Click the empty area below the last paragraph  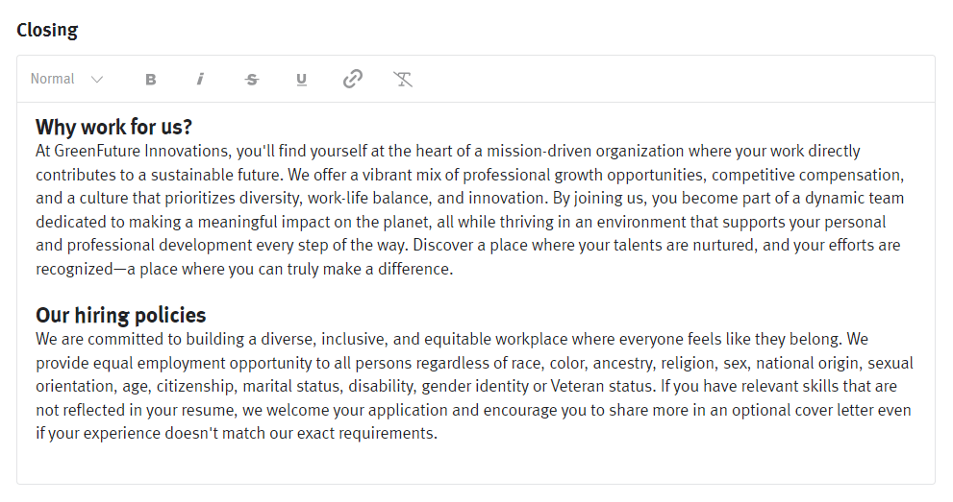(x=475, y=462)
